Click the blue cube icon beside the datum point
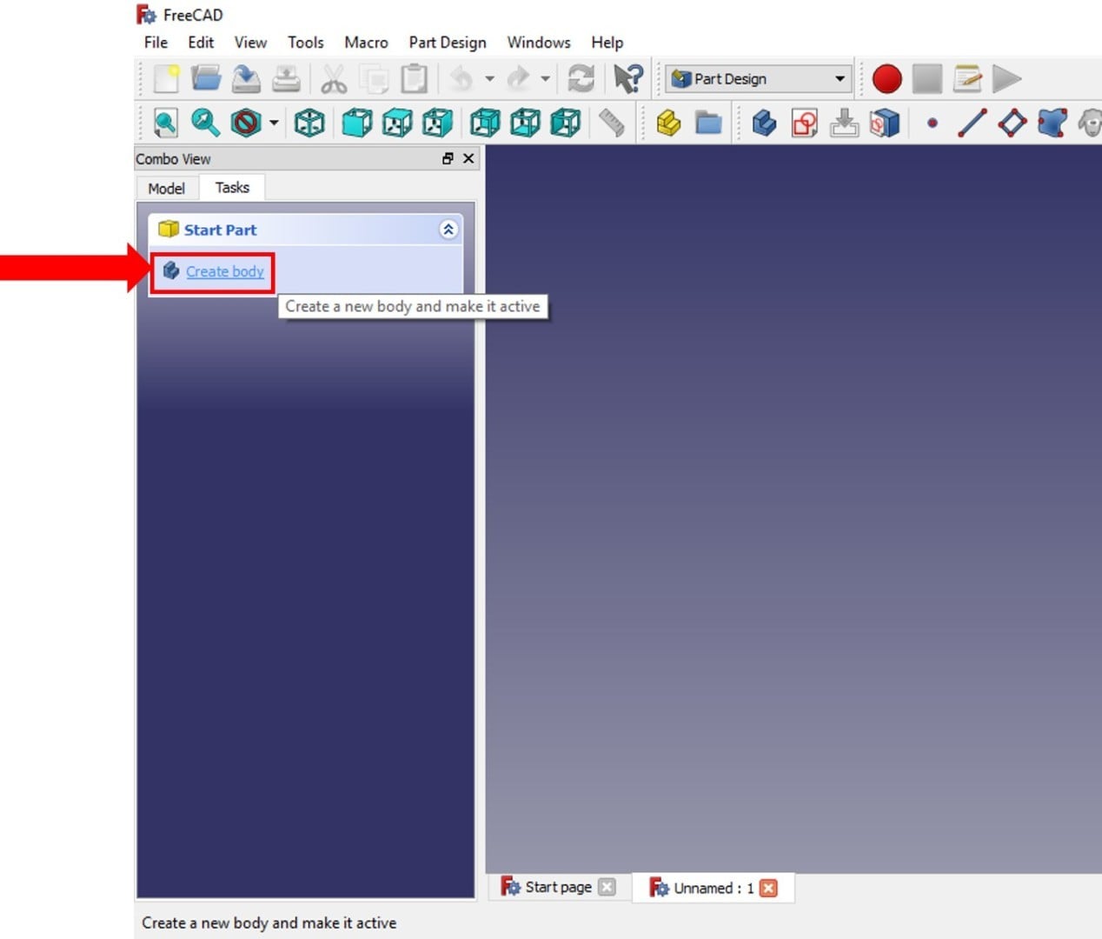The height and width of the screenshot is (939, 1102). [884, 123]
